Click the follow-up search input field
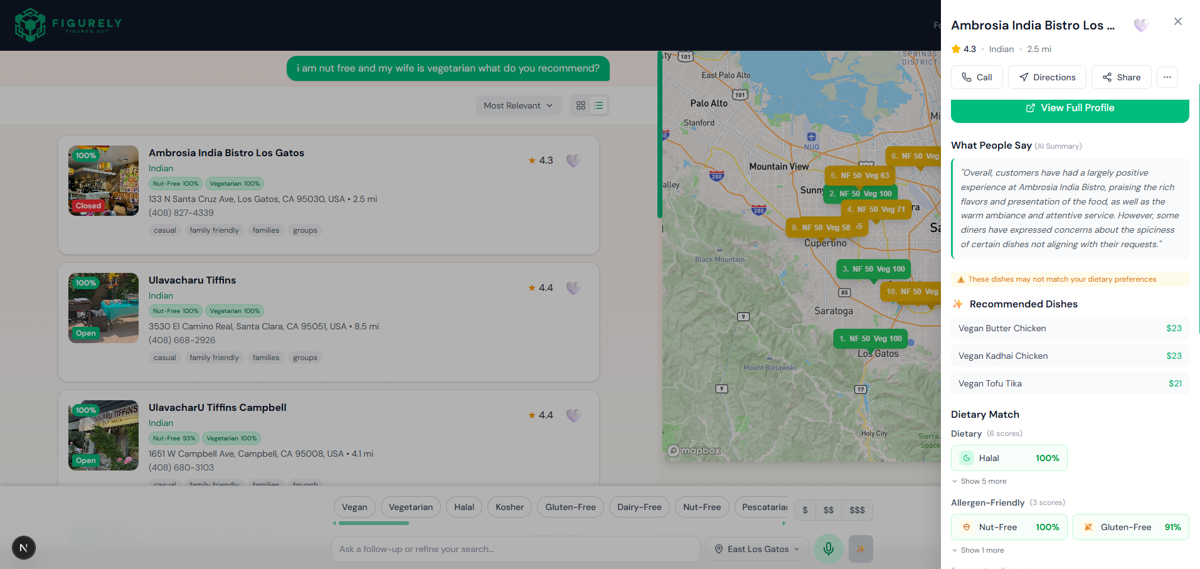 click(x=515, y=549)
